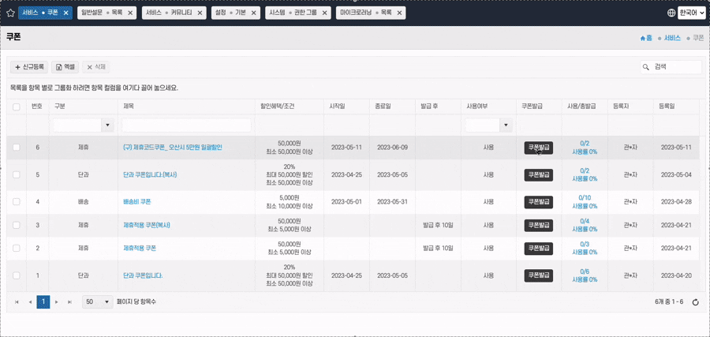710x337 pixels.
Task: Open the 구분 filter dropdown
Action: point(107,125)
